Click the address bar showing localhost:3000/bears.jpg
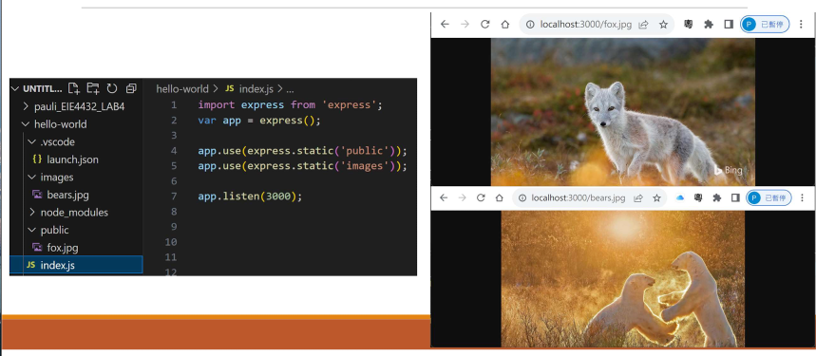The width and height of the screenshot is (816, 356). pos(589,198)
